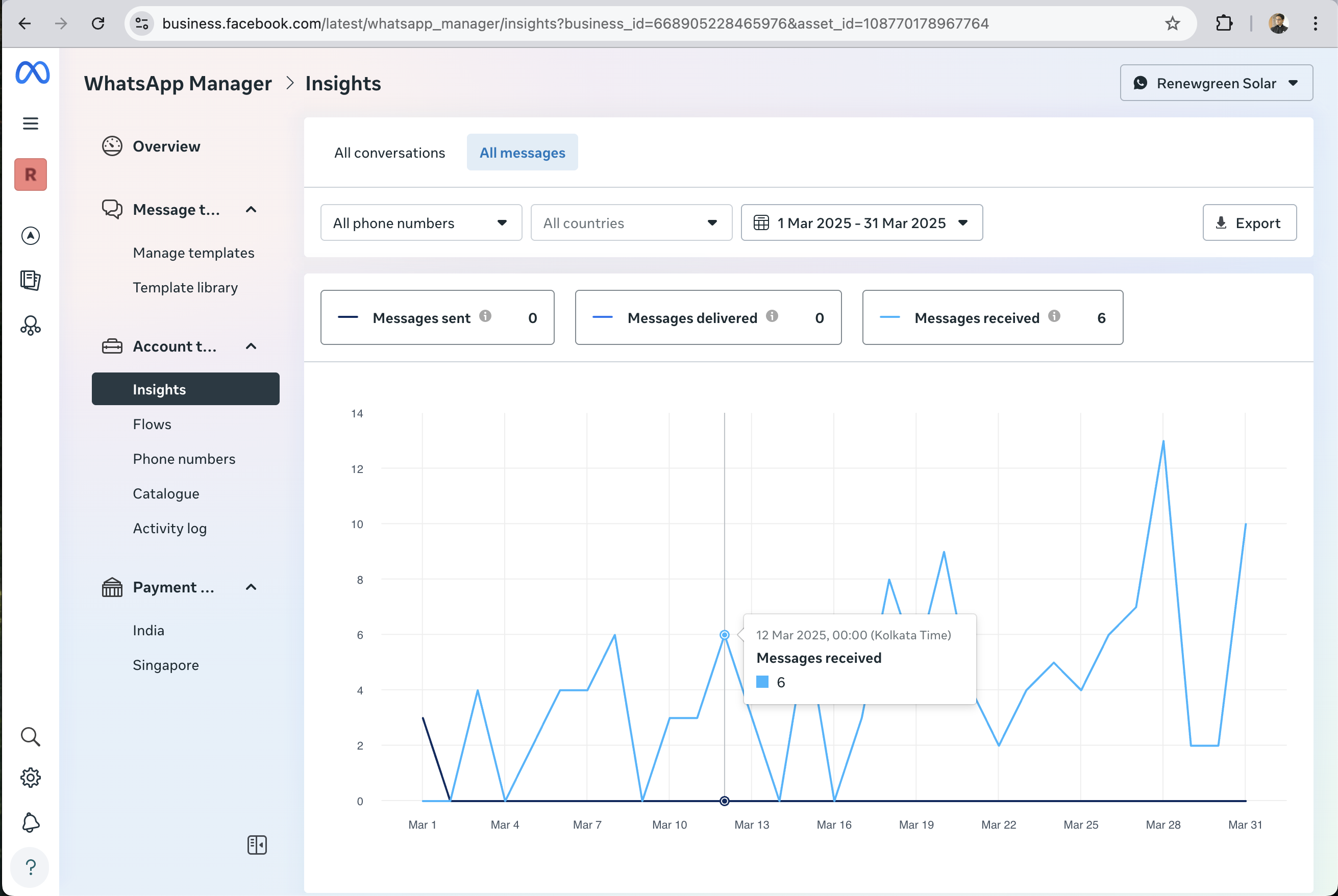Open India payment settings
The width and height of the screenshot is (1338, 896).
click(148, 630)
